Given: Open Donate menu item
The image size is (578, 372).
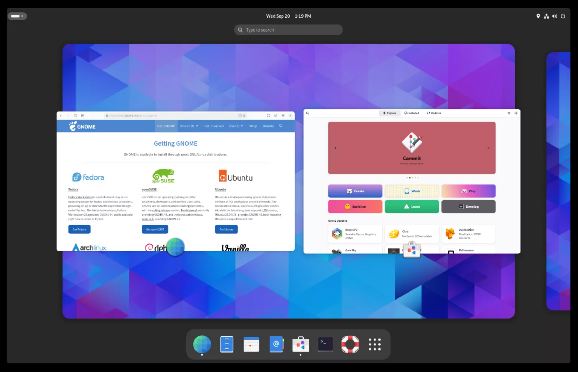Looking at the screenshot, I should [268, 126].
